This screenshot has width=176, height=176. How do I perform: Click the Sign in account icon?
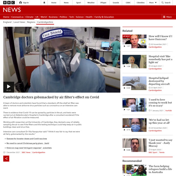tap(20, 2)
